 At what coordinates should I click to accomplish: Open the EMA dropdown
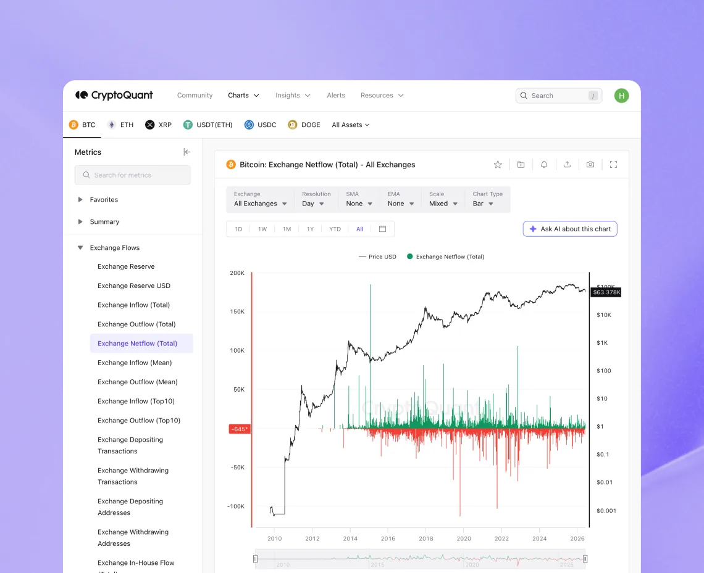coord(401,199)
